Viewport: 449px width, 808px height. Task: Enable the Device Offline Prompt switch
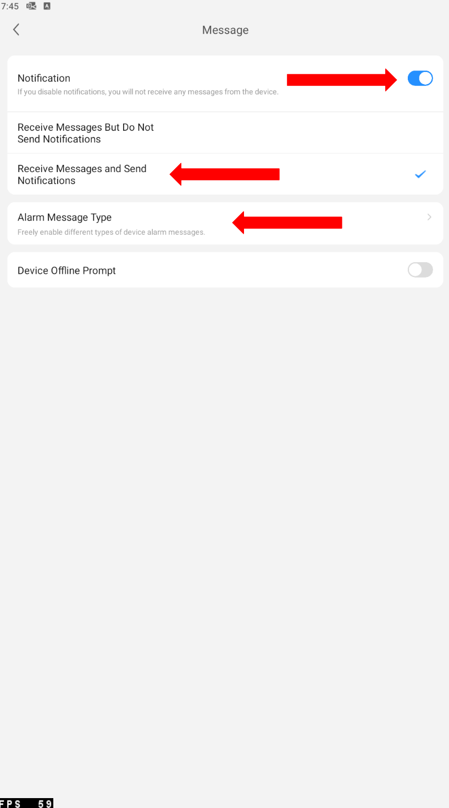click(x=420, y=270)
